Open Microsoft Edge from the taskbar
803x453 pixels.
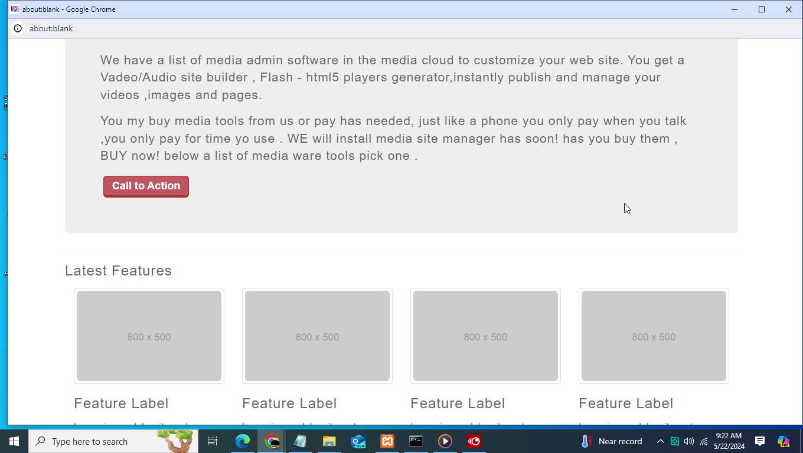tap(243, 441)
